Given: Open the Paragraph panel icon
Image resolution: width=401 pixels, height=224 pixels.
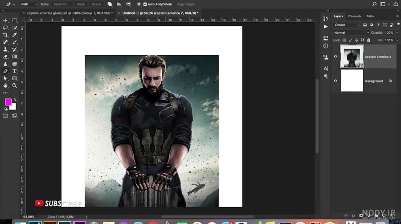Looking at the screenshot, I should point(326,77).
